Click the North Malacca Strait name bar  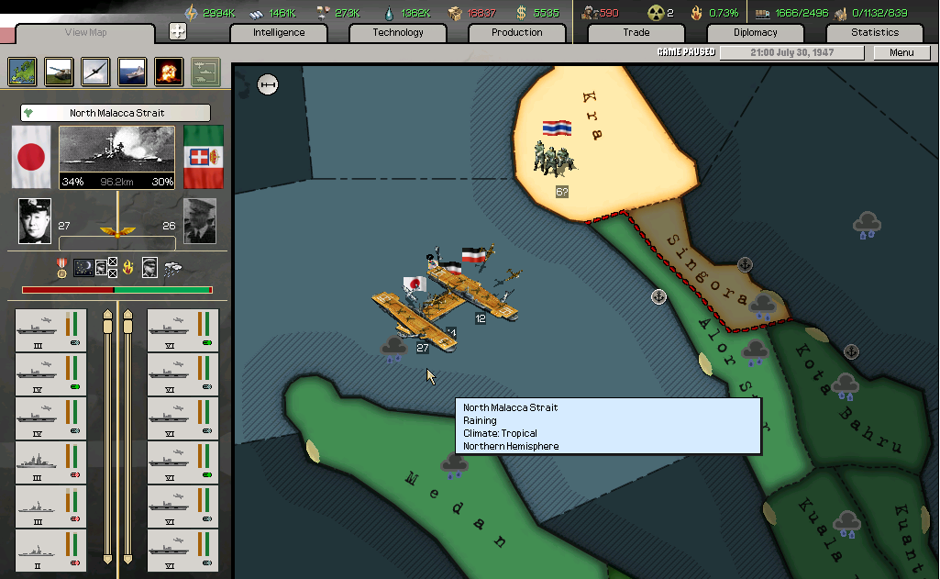pyautogui.click(x=116, y=113)
